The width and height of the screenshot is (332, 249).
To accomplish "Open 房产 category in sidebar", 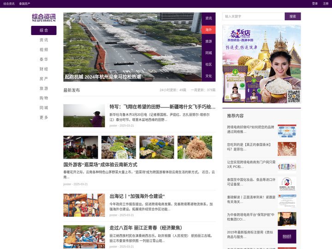I will coord(44,79).
